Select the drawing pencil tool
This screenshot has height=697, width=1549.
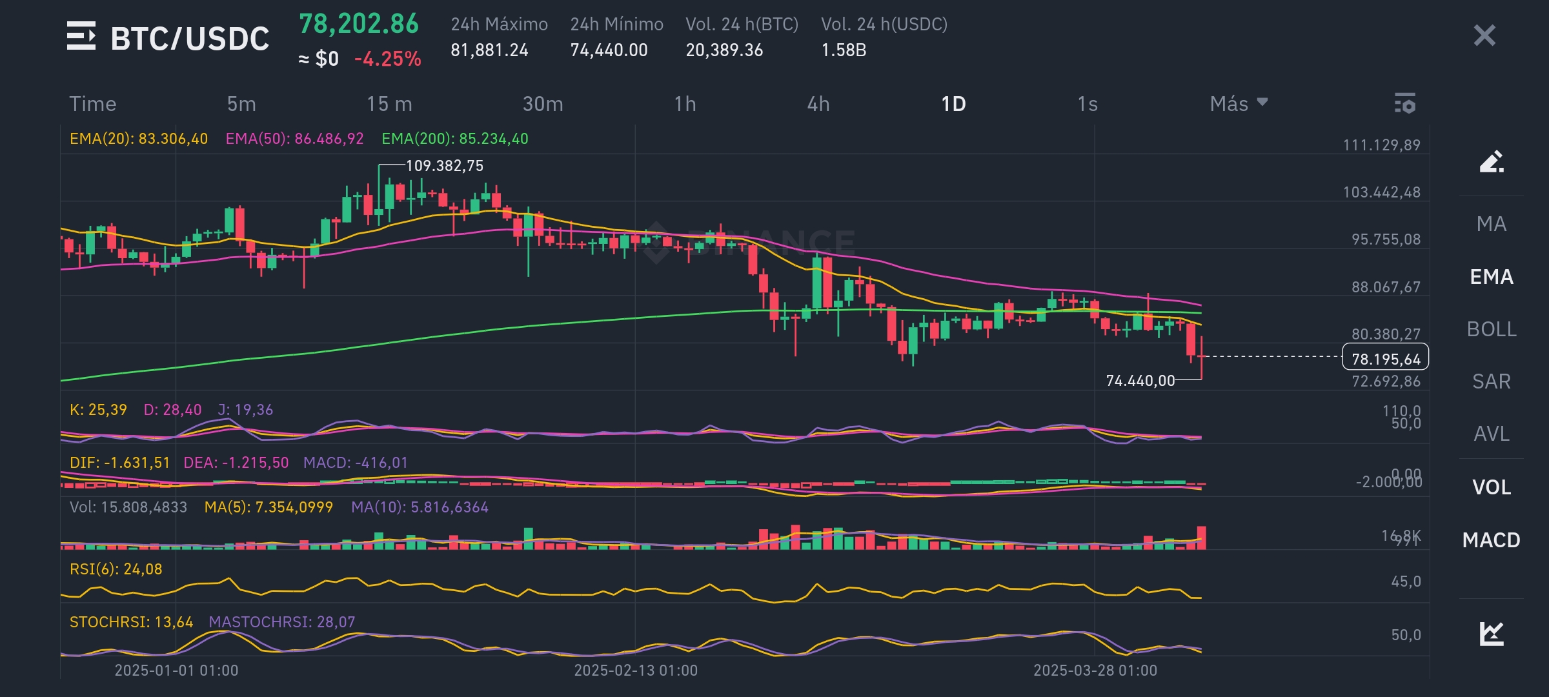click(x=1492, y=161)
